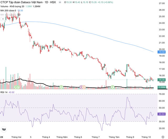This screenshot has height=139, width=168.
Task: Click the Tháng Hai time axis label
Action: pos(16,137)
